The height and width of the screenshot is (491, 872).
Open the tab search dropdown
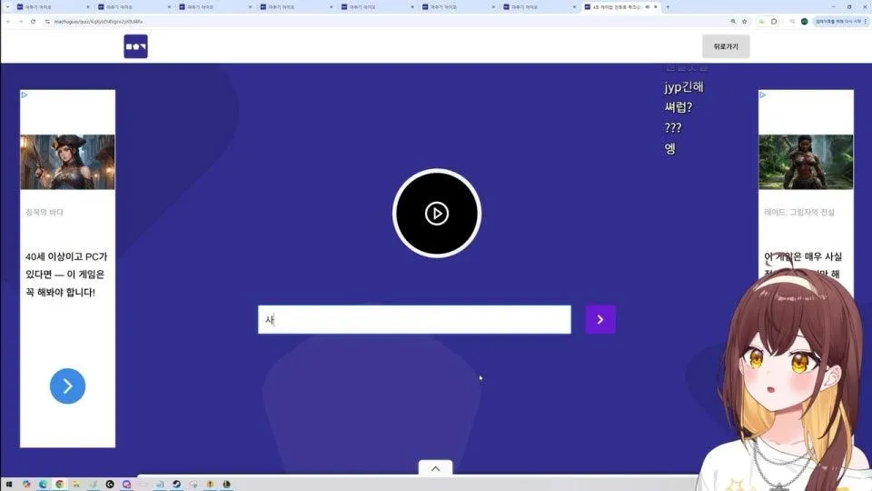point(7,6)
